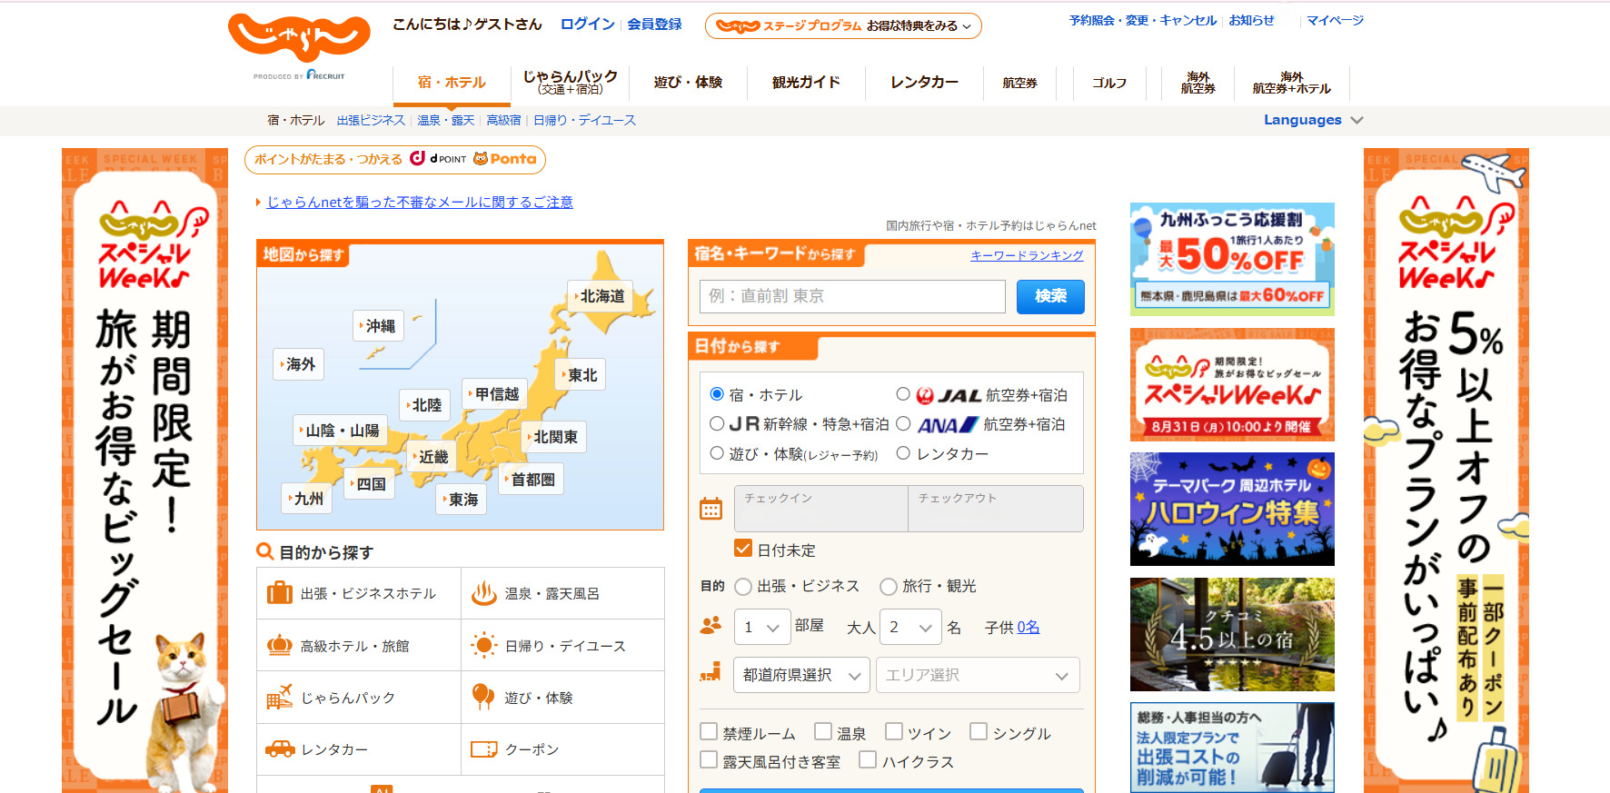Click the people icon next to room count
The height and width of the screenshot is (793, 1610).
click(x=711, y=625)
